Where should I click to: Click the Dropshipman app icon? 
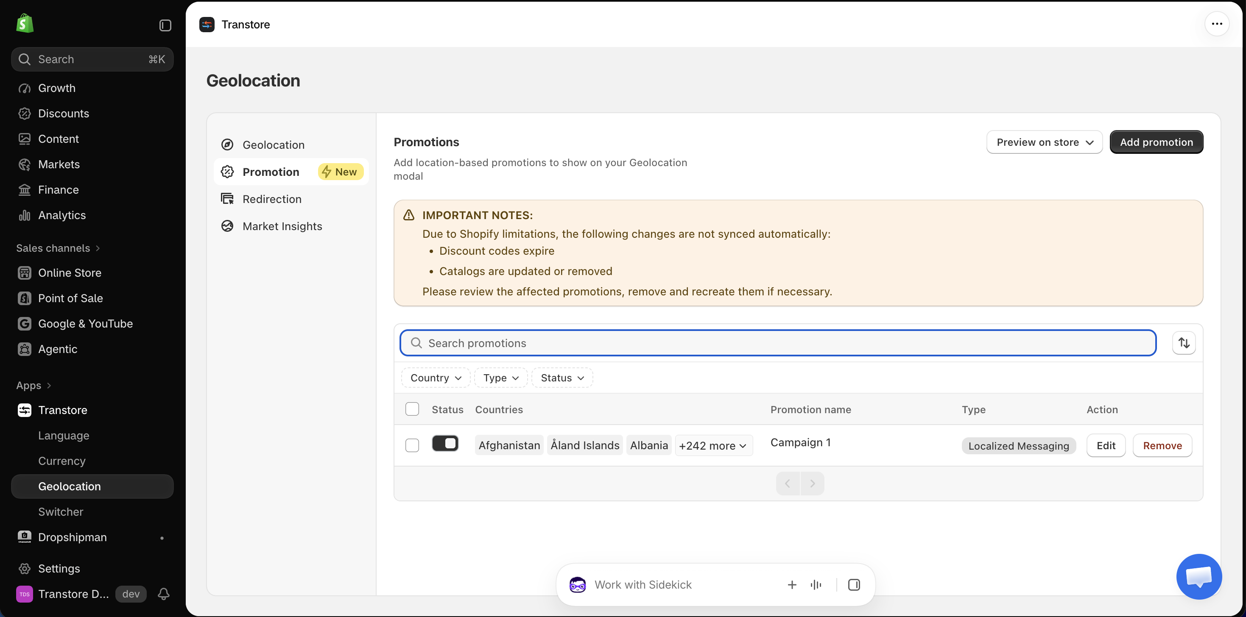25,537
